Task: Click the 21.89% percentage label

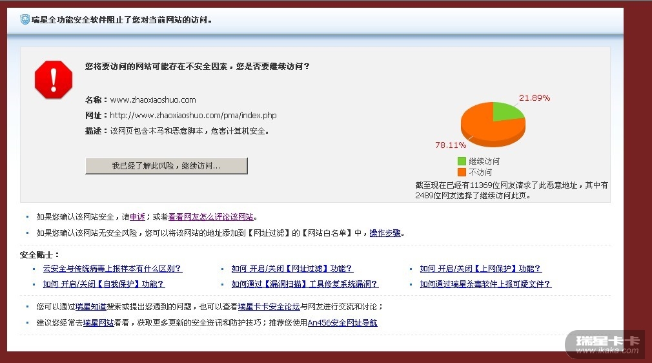Action: click(x=535, y=98)
